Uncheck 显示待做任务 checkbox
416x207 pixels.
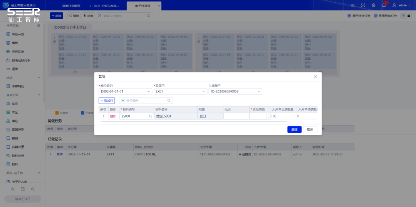[349, 16]
